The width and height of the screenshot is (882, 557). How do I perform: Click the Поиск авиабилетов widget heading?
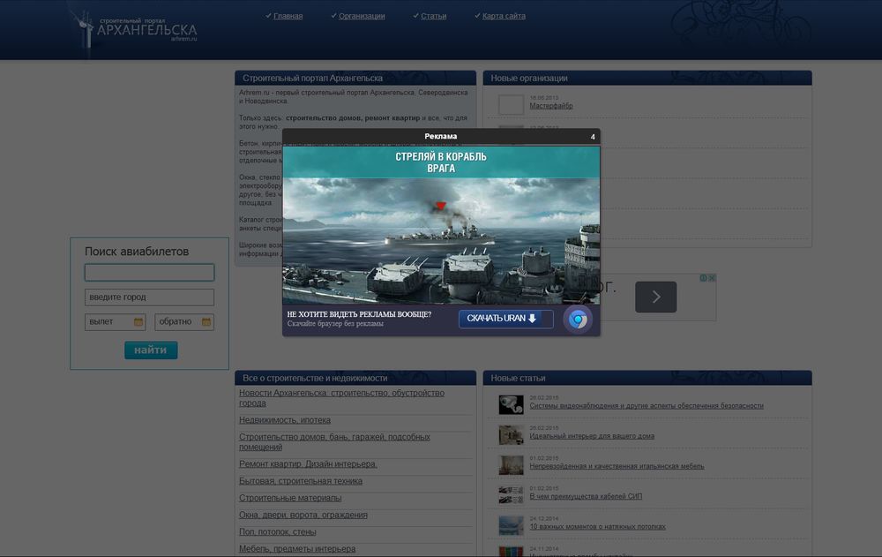click(137, 252)
